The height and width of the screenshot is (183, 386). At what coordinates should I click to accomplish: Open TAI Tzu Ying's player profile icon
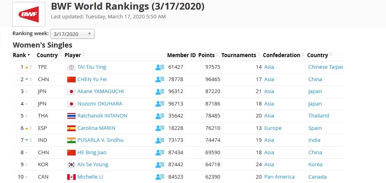(160, 68)
